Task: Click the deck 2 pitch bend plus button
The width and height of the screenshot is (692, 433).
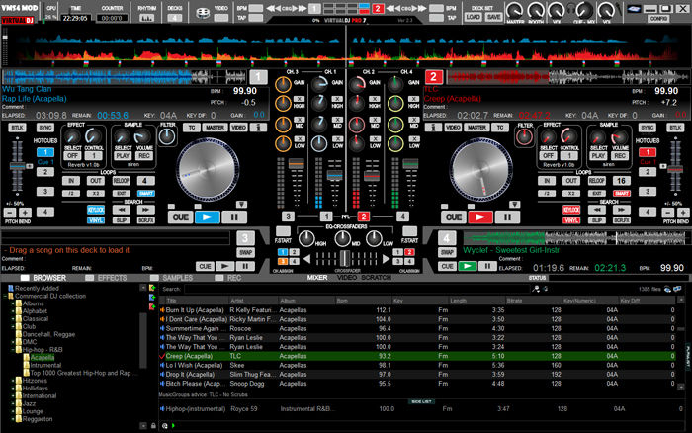Action: tap(683, 213)
